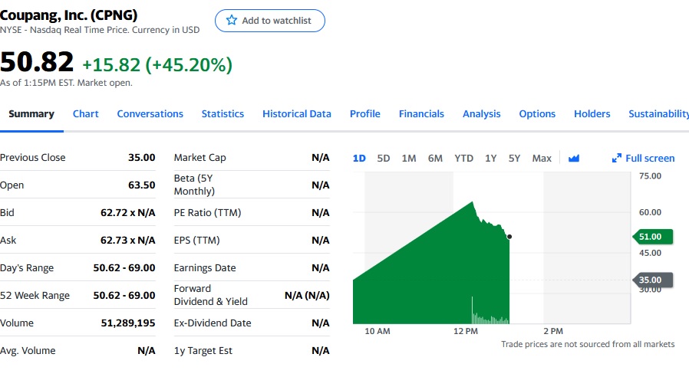This screenshot has width=689, height=390.
Task: Open the chart in Full screen
Action: pyautogui.click(x=643, y=159)
